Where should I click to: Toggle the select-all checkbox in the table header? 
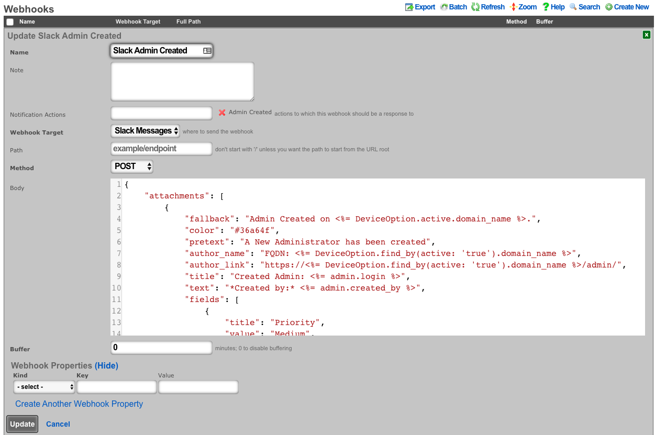(10, 22)
